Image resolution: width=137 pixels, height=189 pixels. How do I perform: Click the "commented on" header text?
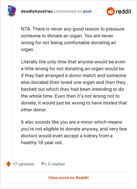(68, 11)
